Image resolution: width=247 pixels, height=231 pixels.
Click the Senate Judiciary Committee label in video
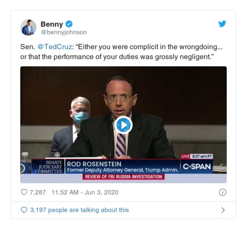click(x=49, y=167)
